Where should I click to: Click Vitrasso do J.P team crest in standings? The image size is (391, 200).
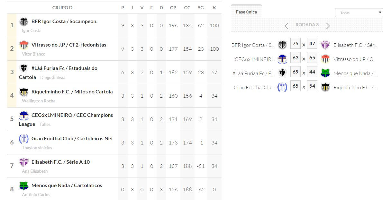pos(24,45)
